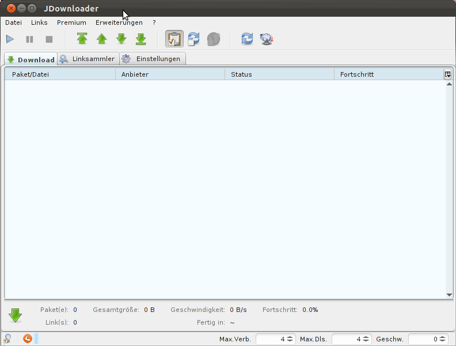Toggle clipboard monitoring icon
This screenshot has width=456, height=346.
(174, 39)
